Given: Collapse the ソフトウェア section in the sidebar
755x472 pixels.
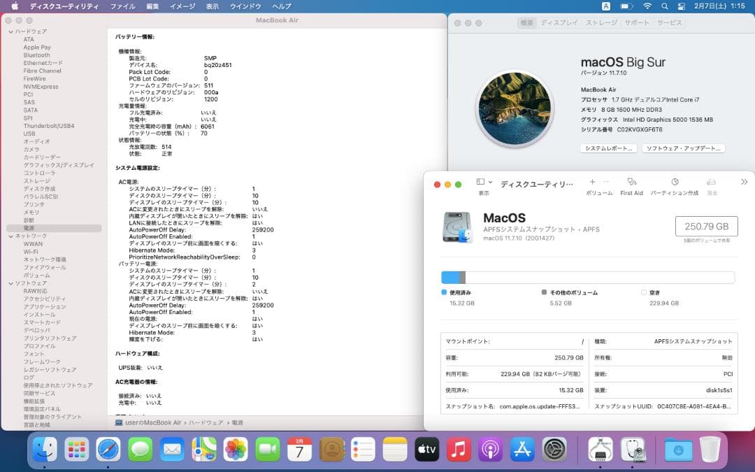Looking at the screenshot, I should (10, 283).
